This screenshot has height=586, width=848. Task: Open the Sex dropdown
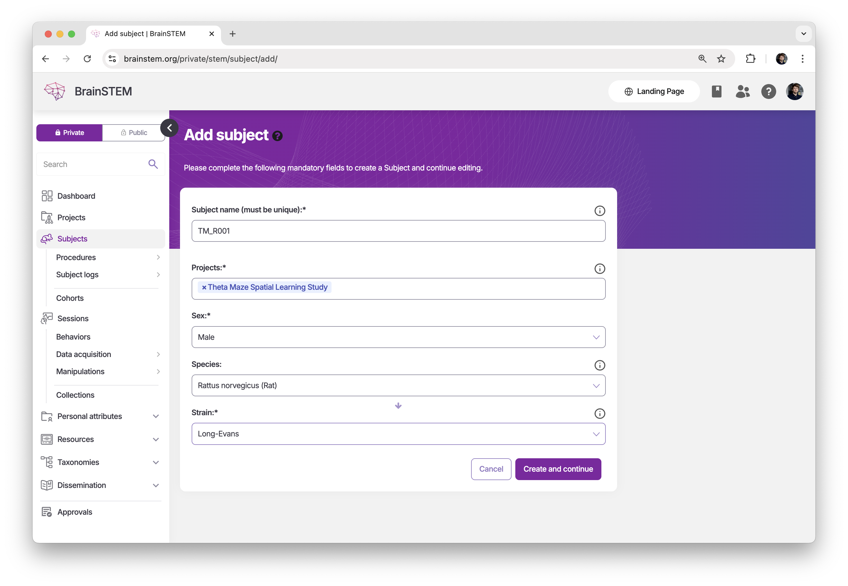pos(398,337)
